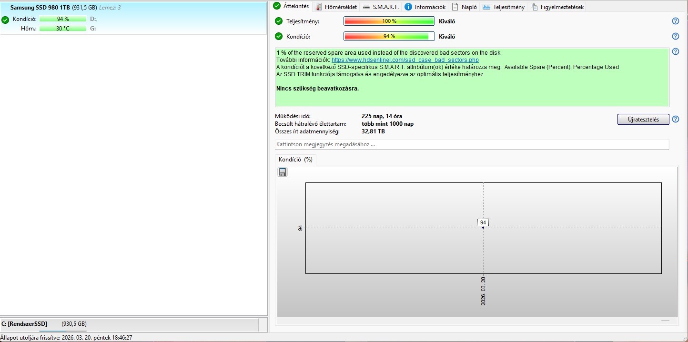Select the C: [RendszerSSD] partition row

click(x=129, y=324)
